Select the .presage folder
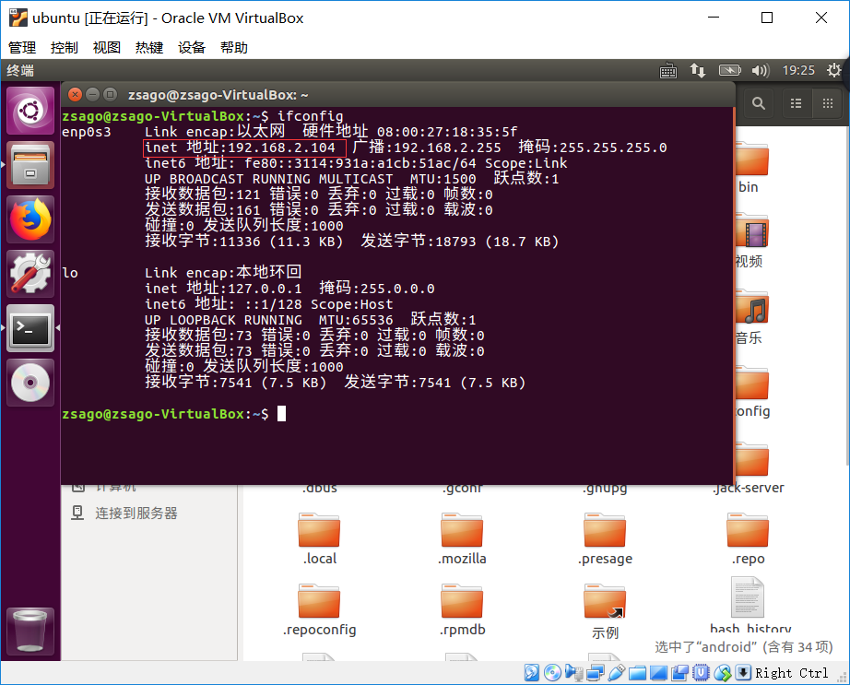Image resolution: width=850 pixels, height=685 pixels. click(x=605, y=538)
